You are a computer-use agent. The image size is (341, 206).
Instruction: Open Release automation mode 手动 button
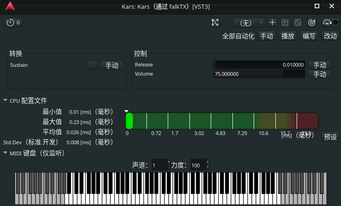click(x=320, y=65)
